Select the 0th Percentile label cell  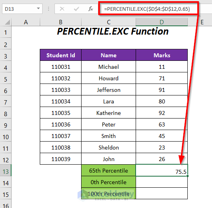109,182
